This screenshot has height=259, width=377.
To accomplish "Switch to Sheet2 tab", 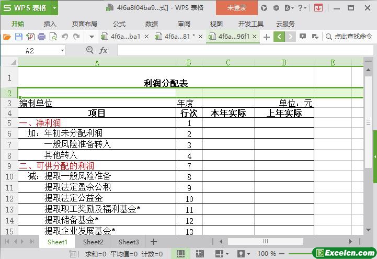I will pyautogui.click(x=93, y=242).
